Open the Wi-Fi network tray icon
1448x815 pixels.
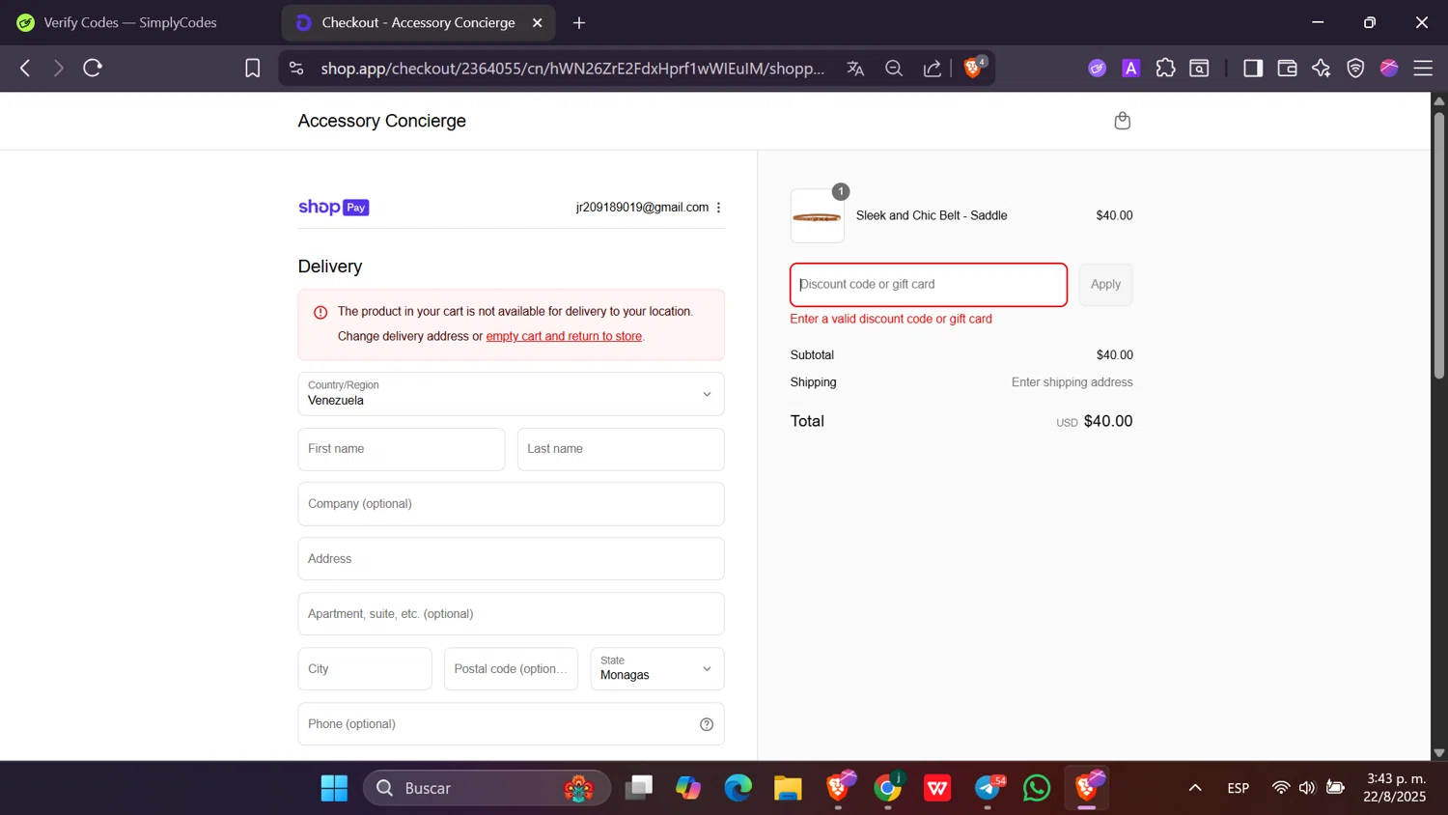(x=1281, y=788)
